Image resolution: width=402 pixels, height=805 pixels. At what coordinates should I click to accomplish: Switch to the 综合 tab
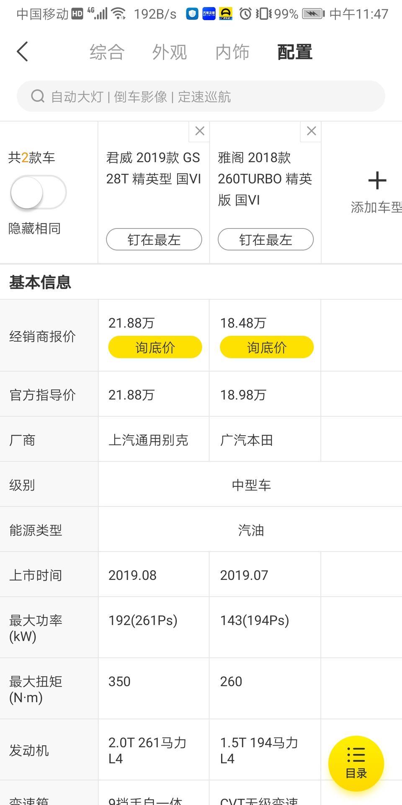(107, 52)
